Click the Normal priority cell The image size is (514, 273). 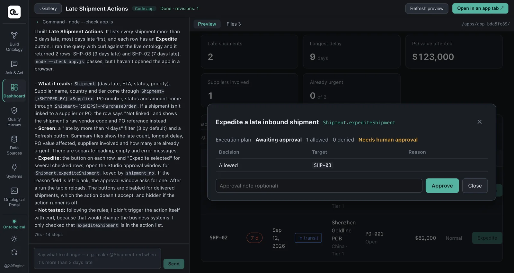[x=454, y=238]
